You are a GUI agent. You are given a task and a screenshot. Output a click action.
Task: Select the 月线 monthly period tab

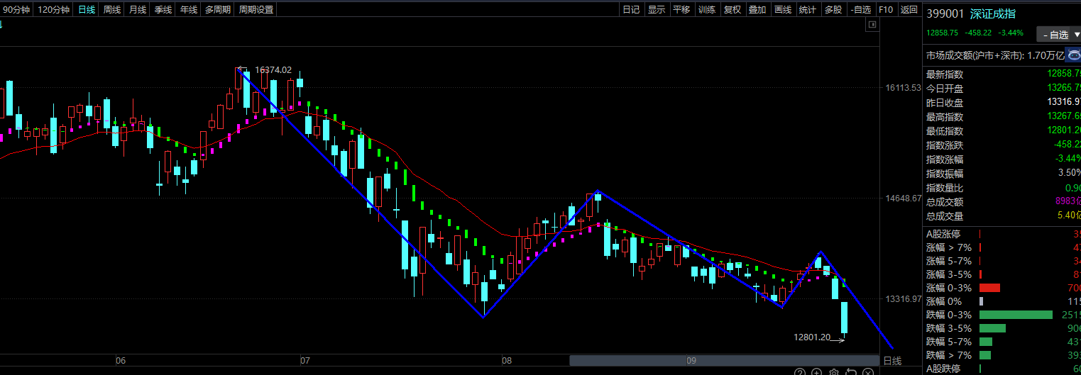(137, 9)
